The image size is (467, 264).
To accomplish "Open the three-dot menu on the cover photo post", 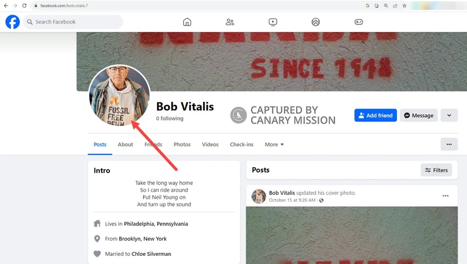I will coord(445,196).
